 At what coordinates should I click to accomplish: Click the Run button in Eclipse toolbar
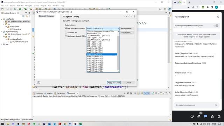(20, 9)
